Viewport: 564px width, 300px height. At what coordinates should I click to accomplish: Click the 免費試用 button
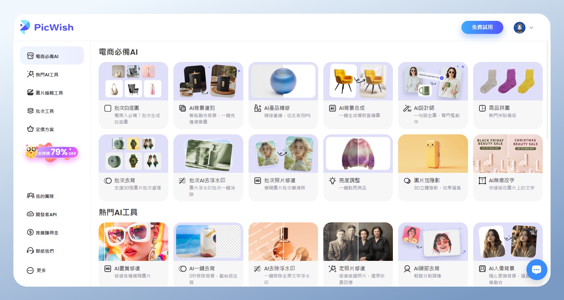coord(482,27)
